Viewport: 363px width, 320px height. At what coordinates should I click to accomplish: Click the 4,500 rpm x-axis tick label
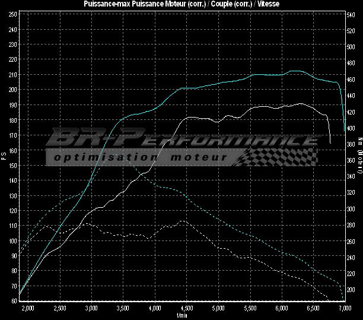point(187,309)
